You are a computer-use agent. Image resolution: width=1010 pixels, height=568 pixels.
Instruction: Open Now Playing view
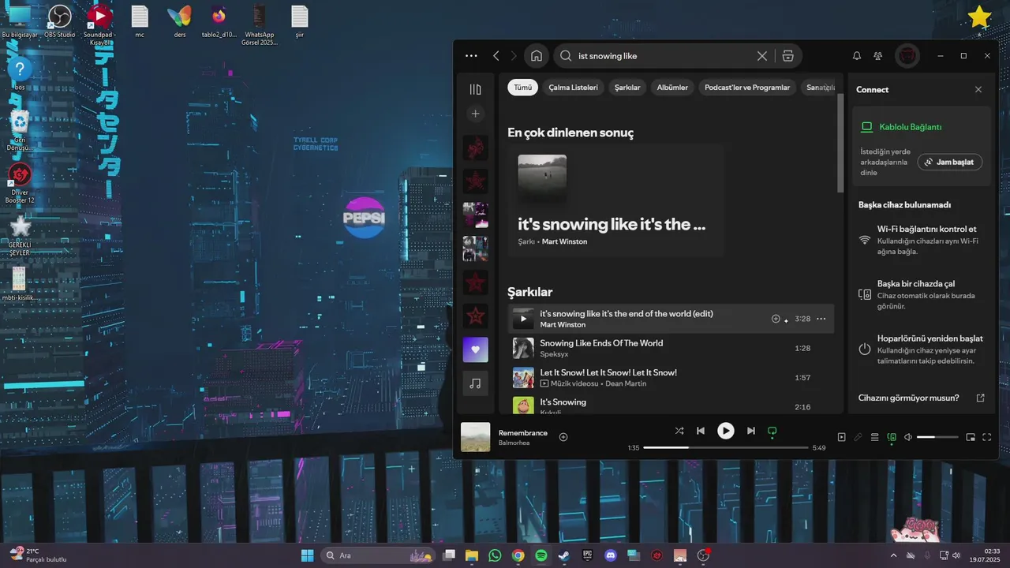[841, 437]
